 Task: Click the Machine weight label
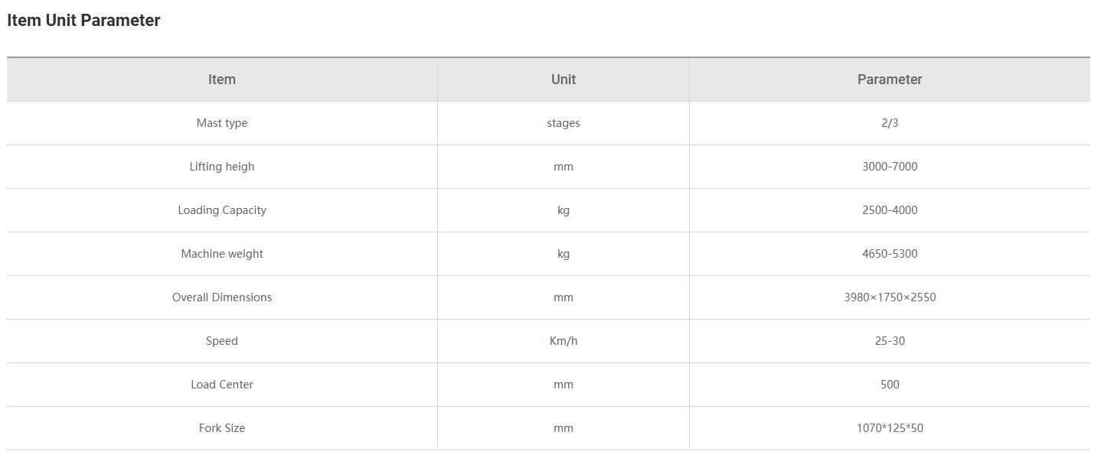pos(222,254)
